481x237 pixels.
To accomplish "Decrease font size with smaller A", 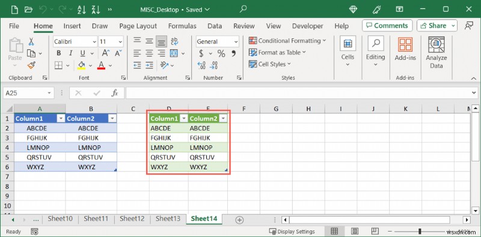I will pos(118,53).
